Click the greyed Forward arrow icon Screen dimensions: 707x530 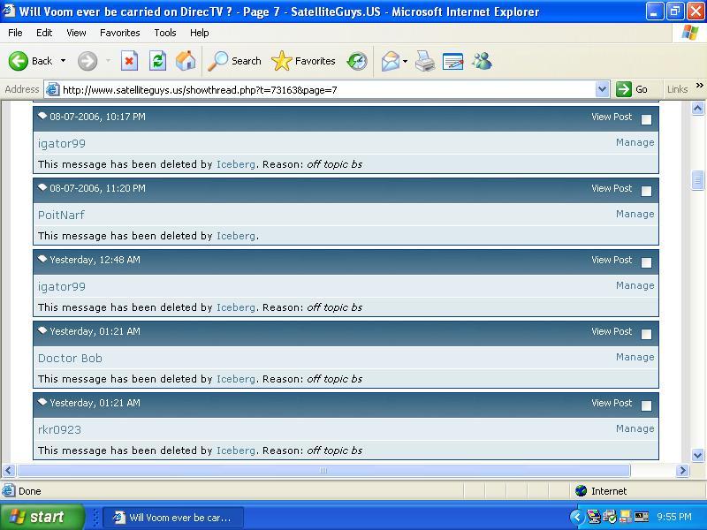point(87,61)
